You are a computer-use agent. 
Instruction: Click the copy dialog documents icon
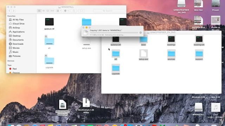[x=85, y=33]
